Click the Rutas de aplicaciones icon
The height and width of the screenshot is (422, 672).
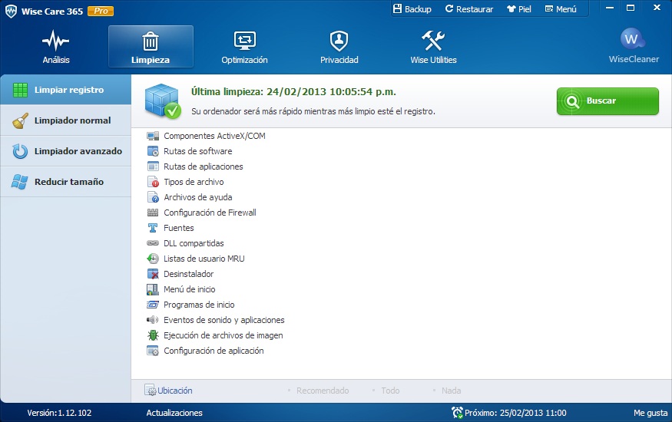coord(153,166)
